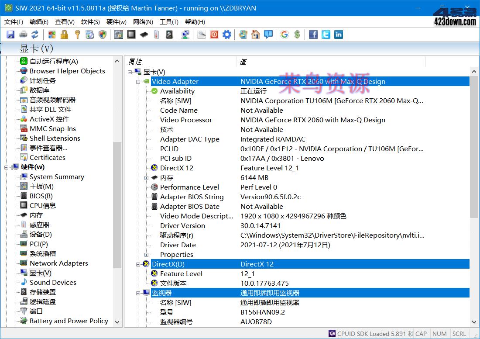The height and width of the screenshot is (339, 480).
Task: Expand the Properties entry in the detail pane
Action: pos(146,255)
